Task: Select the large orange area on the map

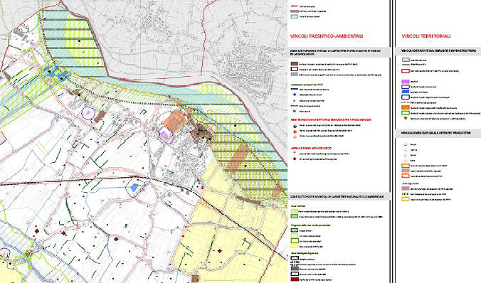Action: click(x=174, y=120)
